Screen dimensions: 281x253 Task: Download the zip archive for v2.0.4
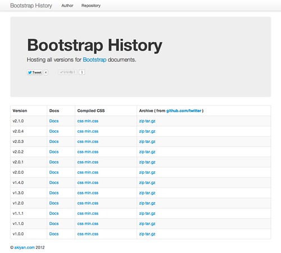142,132
